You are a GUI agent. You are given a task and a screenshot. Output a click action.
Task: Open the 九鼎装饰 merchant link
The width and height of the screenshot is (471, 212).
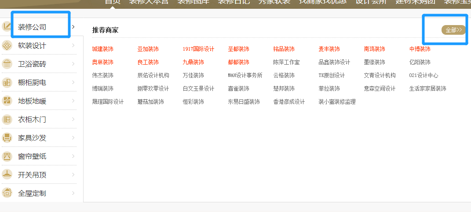pyautogui.click(x=193, y=62)
